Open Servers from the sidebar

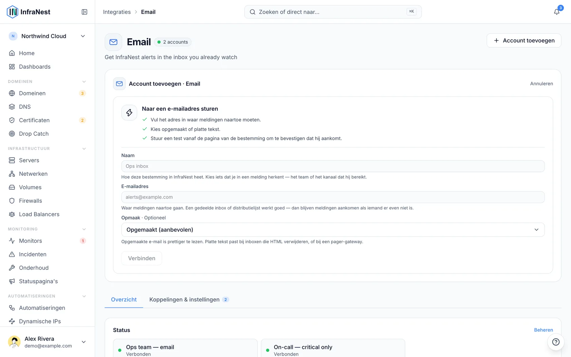pos(47,160)
